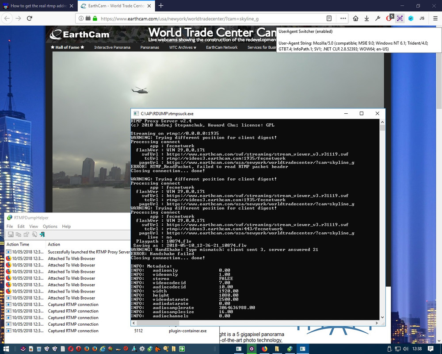Click the 'plugin-container.exe' cell

point(188,331)
